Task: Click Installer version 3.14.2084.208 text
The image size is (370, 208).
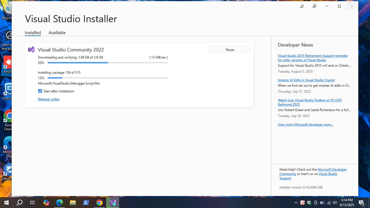Action: (x=301, y=187)
